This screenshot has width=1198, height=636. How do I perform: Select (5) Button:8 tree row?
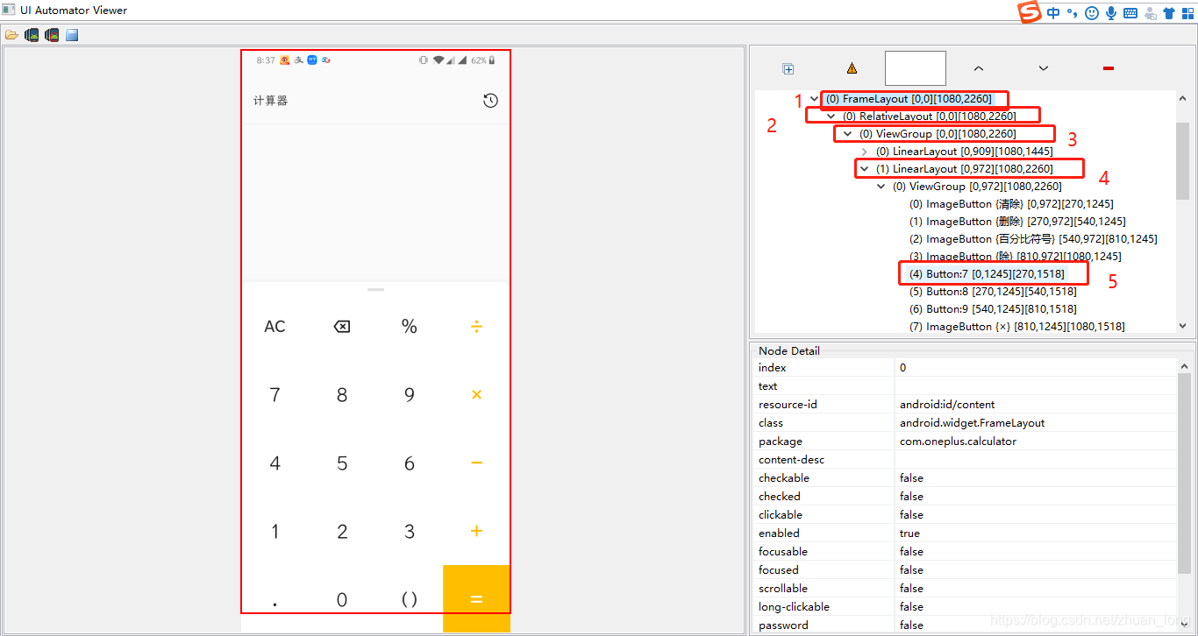coord(993,292)
